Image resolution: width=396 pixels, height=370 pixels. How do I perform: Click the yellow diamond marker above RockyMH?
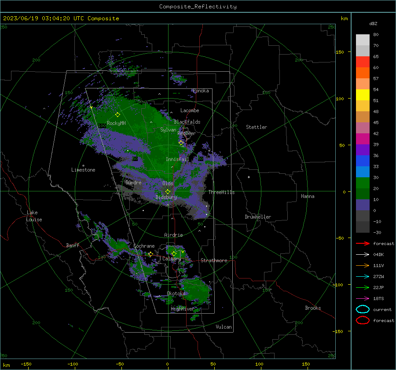tap(117, 115)
